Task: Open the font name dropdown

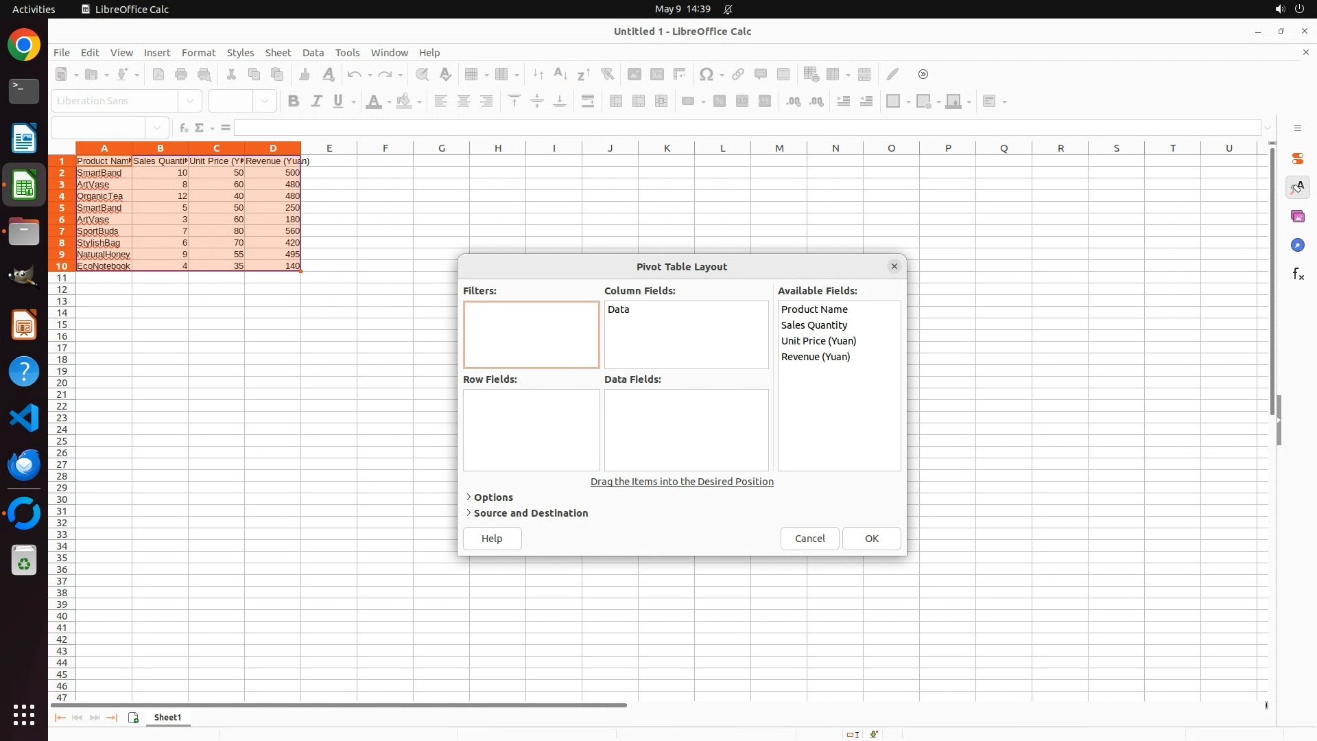Action: 190,102
